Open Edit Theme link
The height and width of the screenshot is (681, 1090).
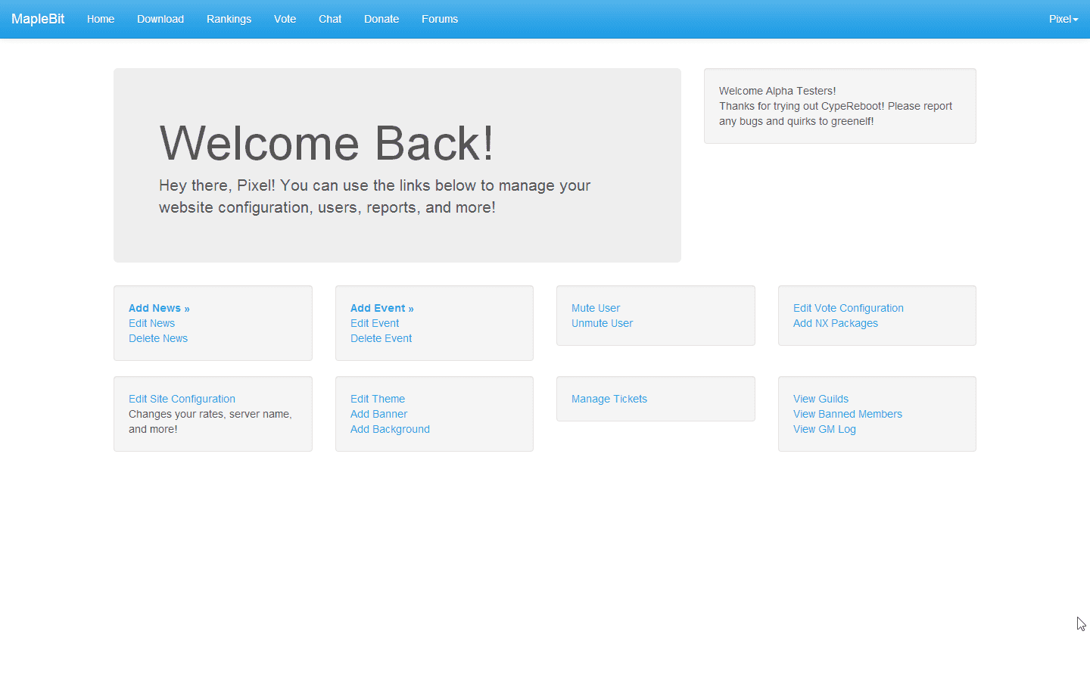tap(378, 399)
